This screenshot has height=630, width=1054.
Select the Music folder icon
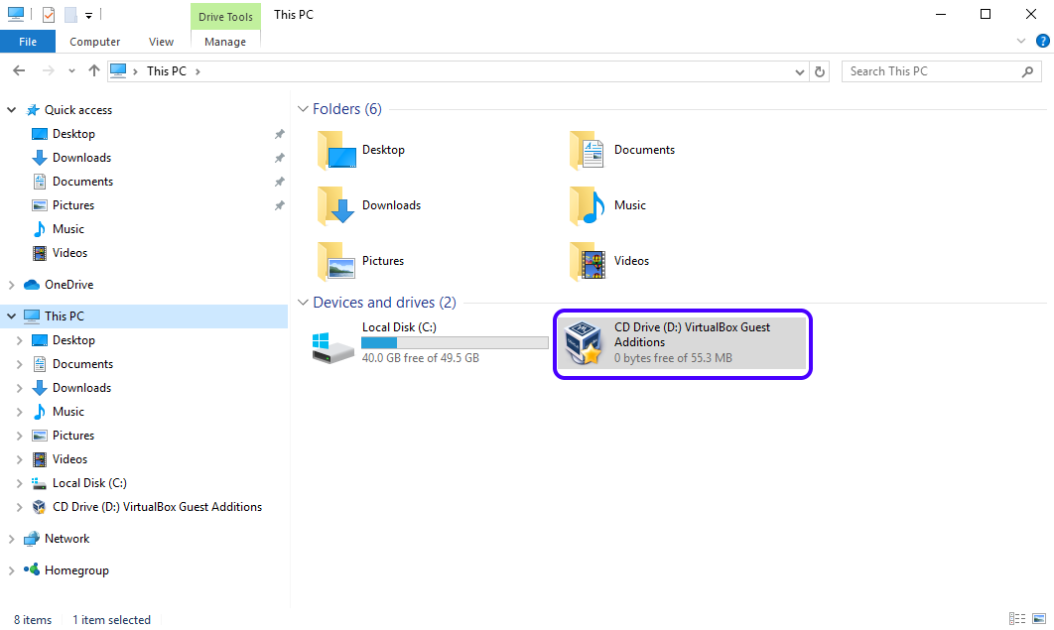click(587, 205)
